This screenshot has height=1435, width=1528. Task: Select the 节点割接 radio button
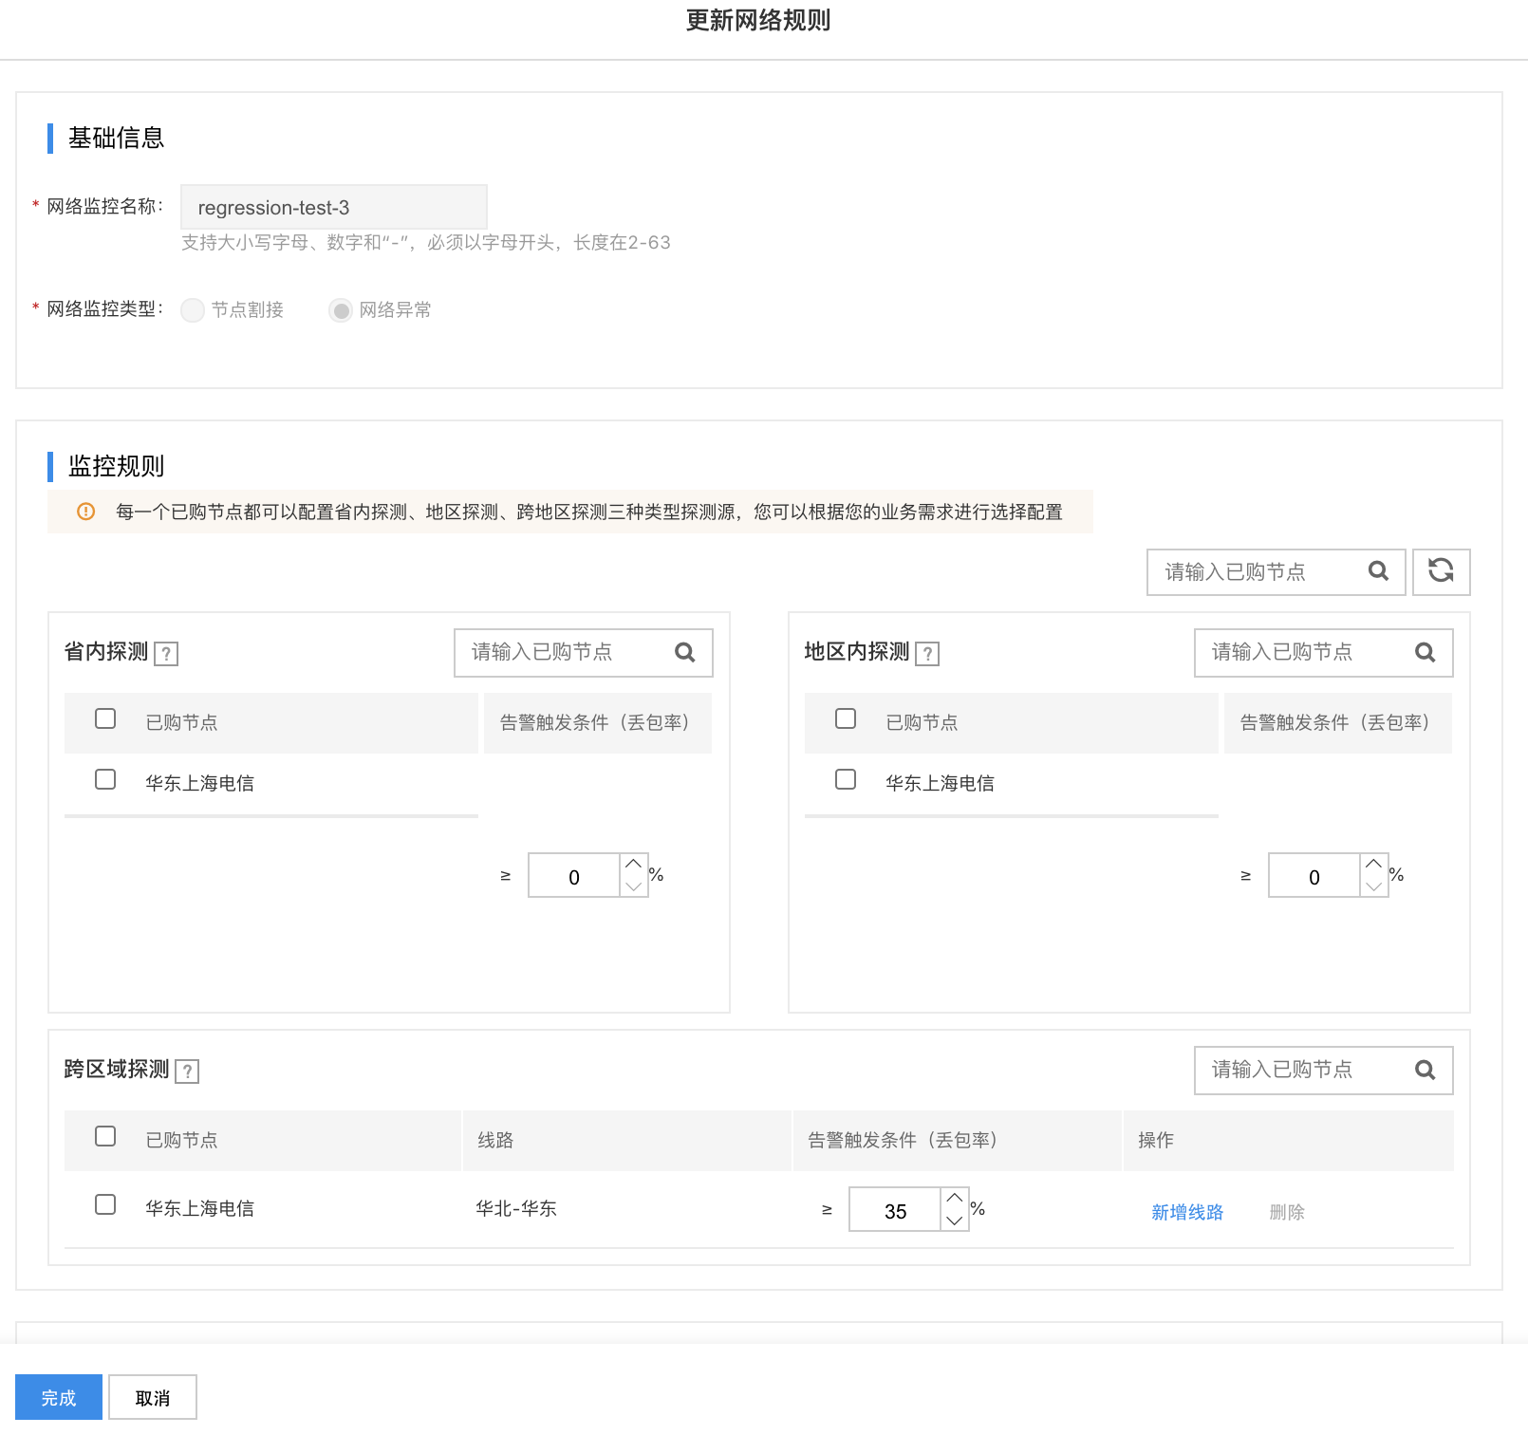click(x=193, y=310)
